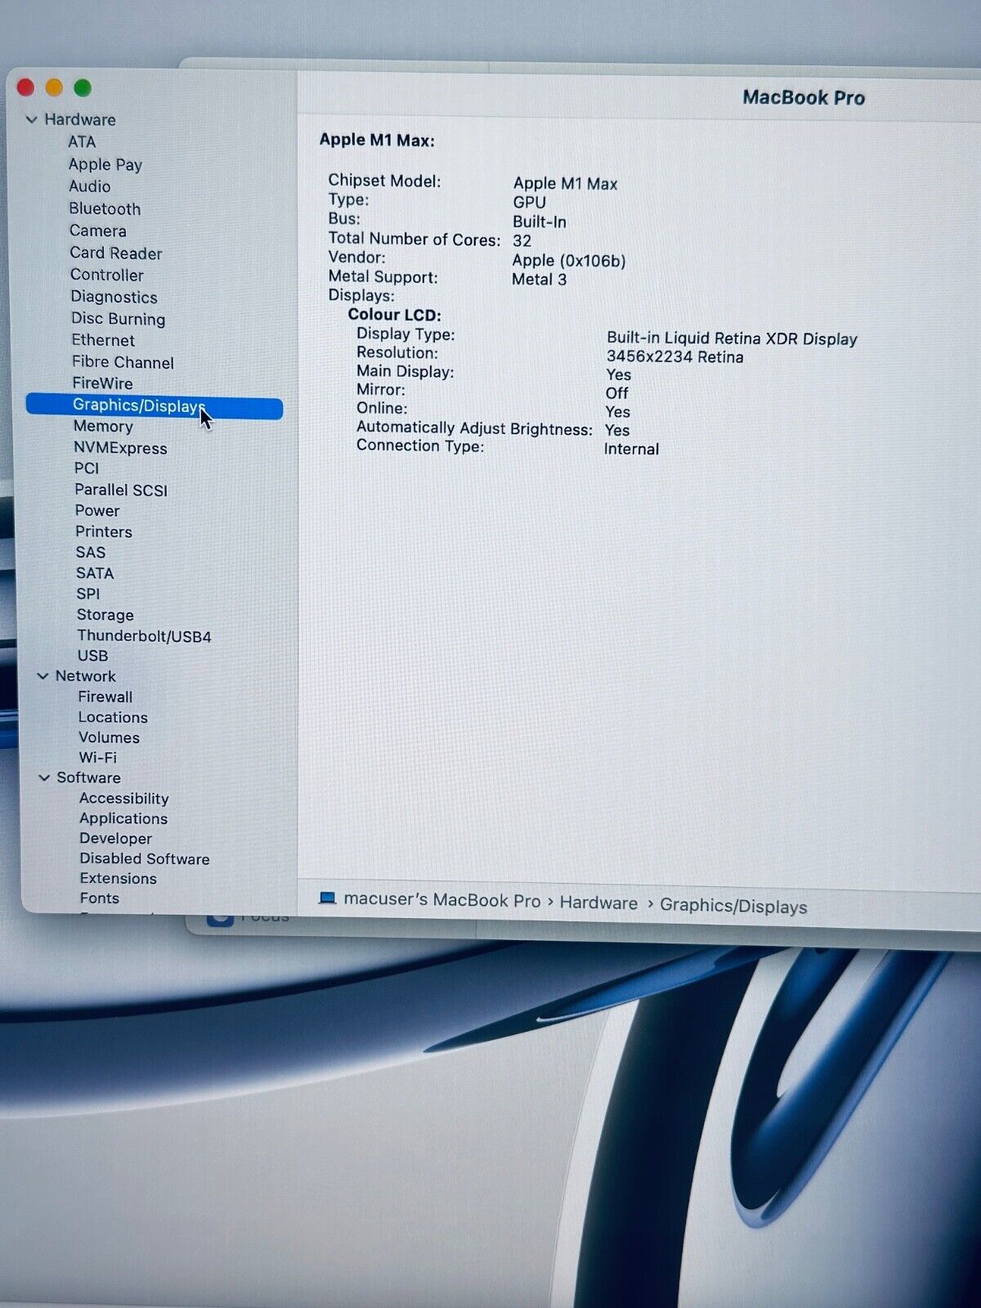The height and width of the screenshot is (1308, 981).
Task: Select Camera in the sidebar
Action: (97, 231)
